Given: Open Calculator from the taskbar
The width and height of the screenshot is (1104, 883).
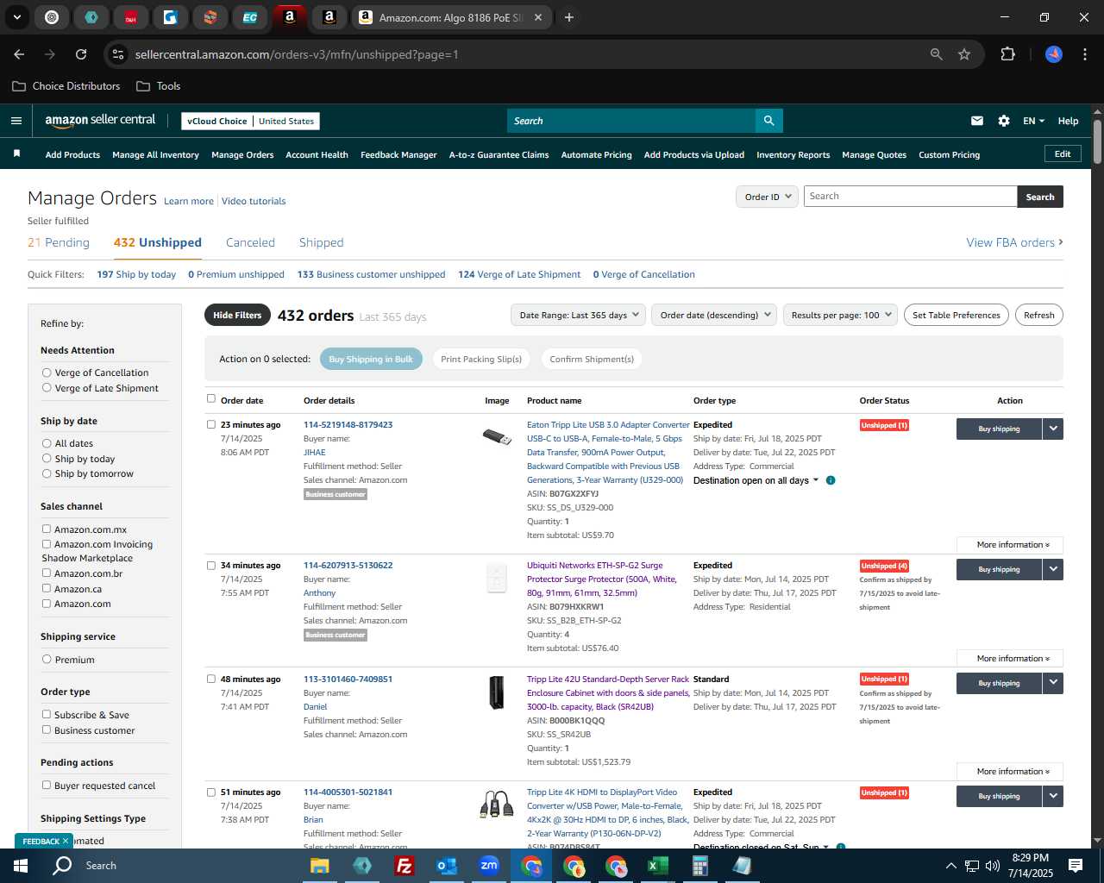Looking at the screenshot, I should pos(699,866).
